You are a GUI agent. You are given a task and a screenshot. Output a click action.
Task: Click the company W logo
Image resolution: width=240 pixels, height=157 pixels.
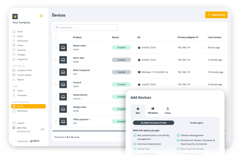[15, 16]
